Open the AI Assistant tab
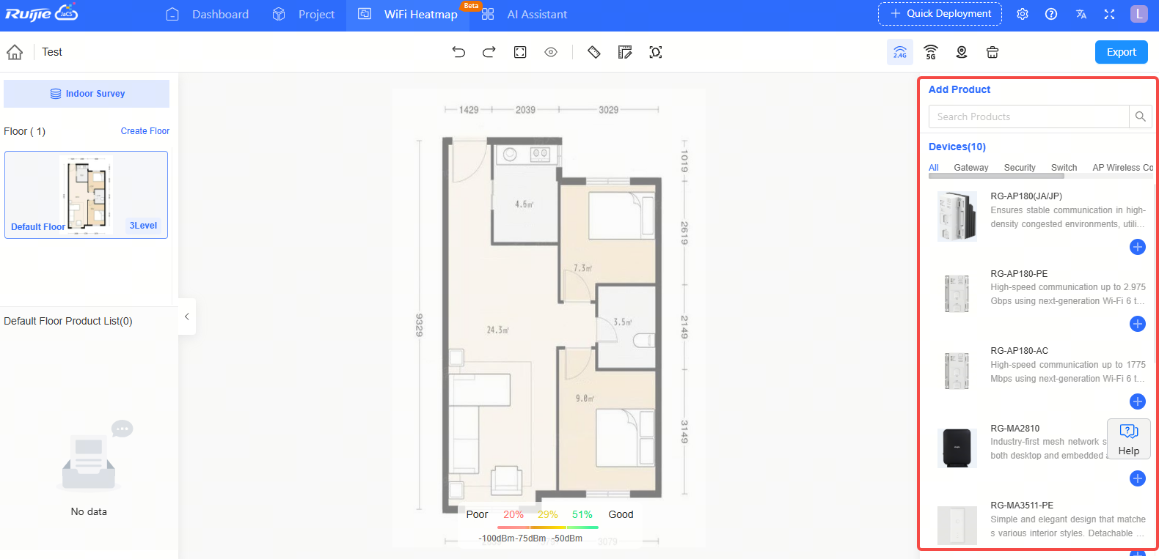 [524, 14]
